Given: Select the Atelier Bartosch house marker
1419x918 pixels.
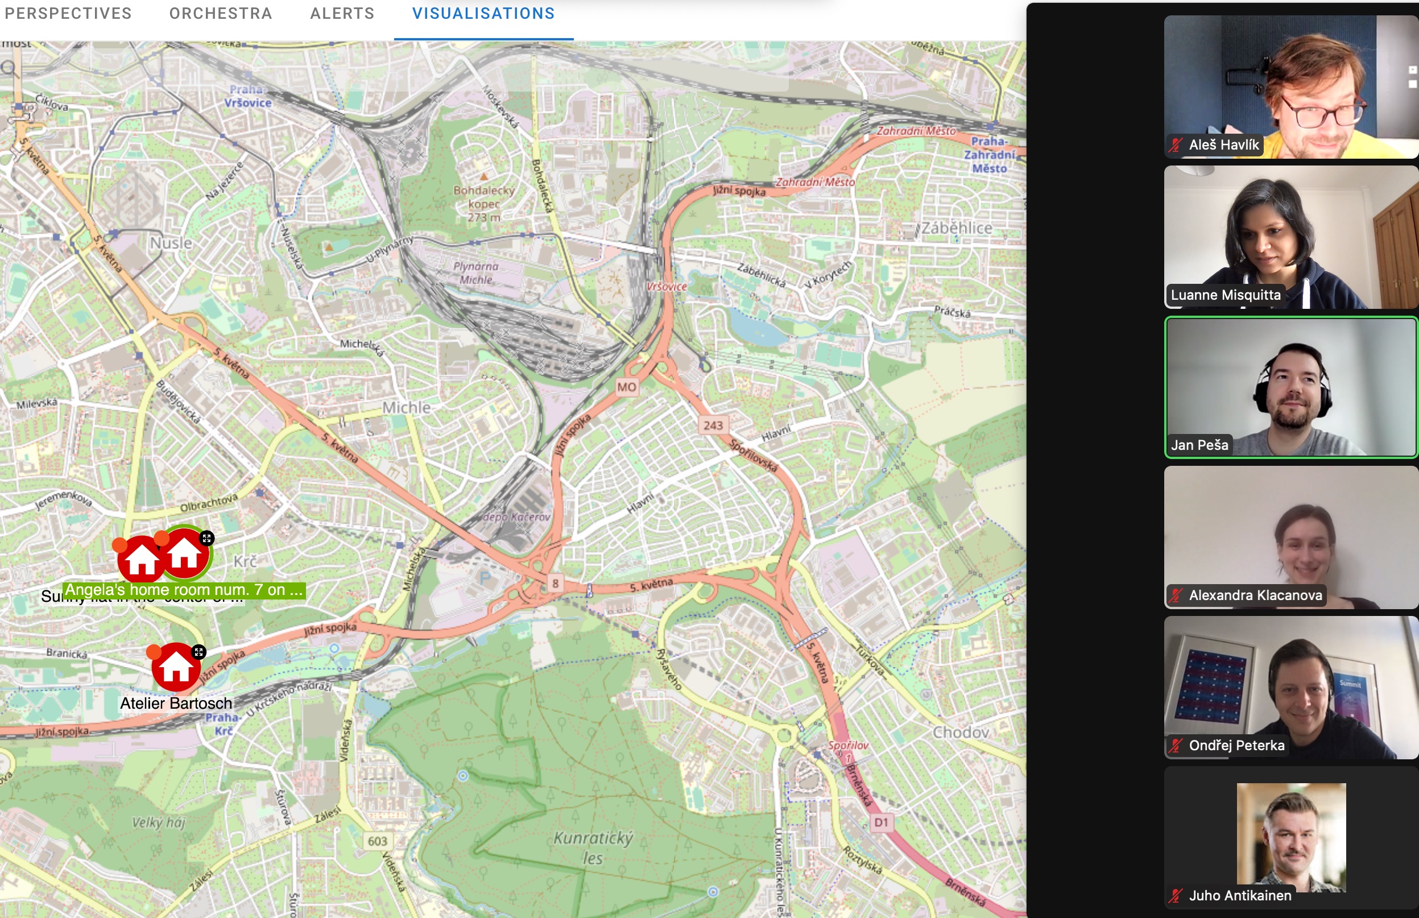Looking at the screenshot, I should point(176,666).
